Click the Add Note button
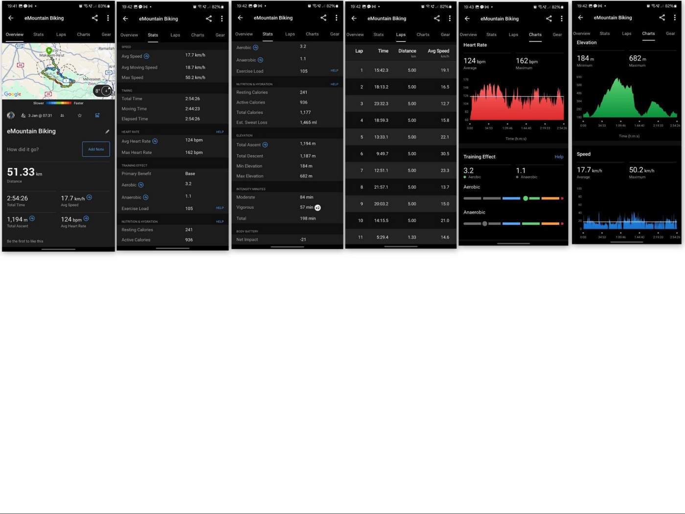Viewport: 685px width, 514px height. 96,149
